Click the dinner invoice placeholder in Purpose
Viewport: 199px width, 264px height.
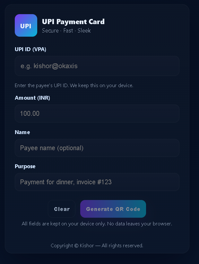click(x=66, y=182)
